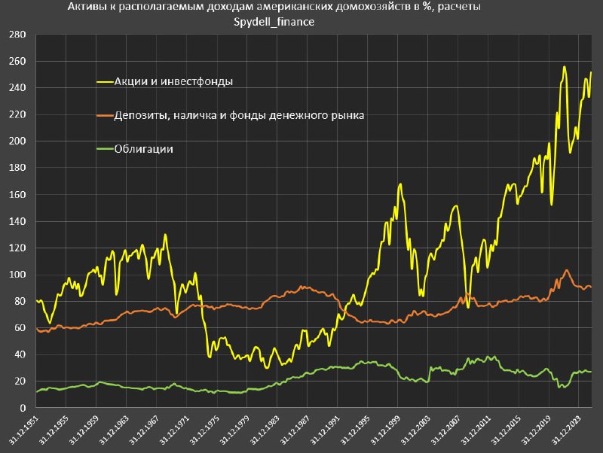This screenshot has height=453, width=603.
Task: Click the y-axis value "240"
Action: click(x=17, y=87)
